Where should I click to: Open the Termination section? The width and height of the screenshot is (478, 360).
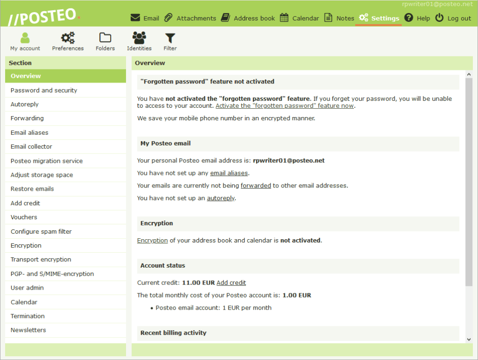click(65, 316)
